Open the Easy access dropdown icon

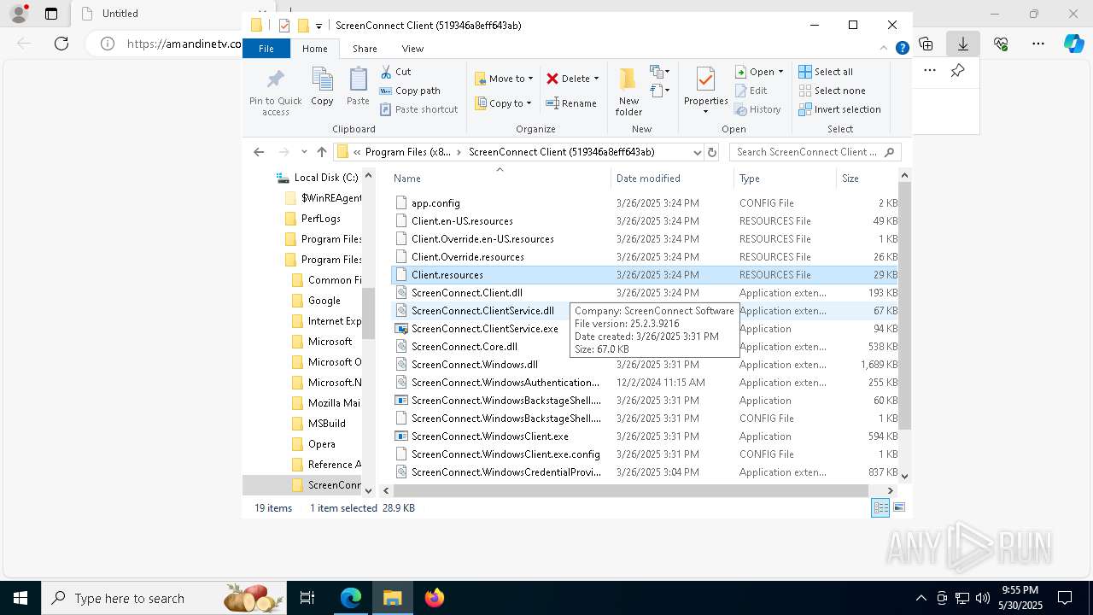pos(659,90)
